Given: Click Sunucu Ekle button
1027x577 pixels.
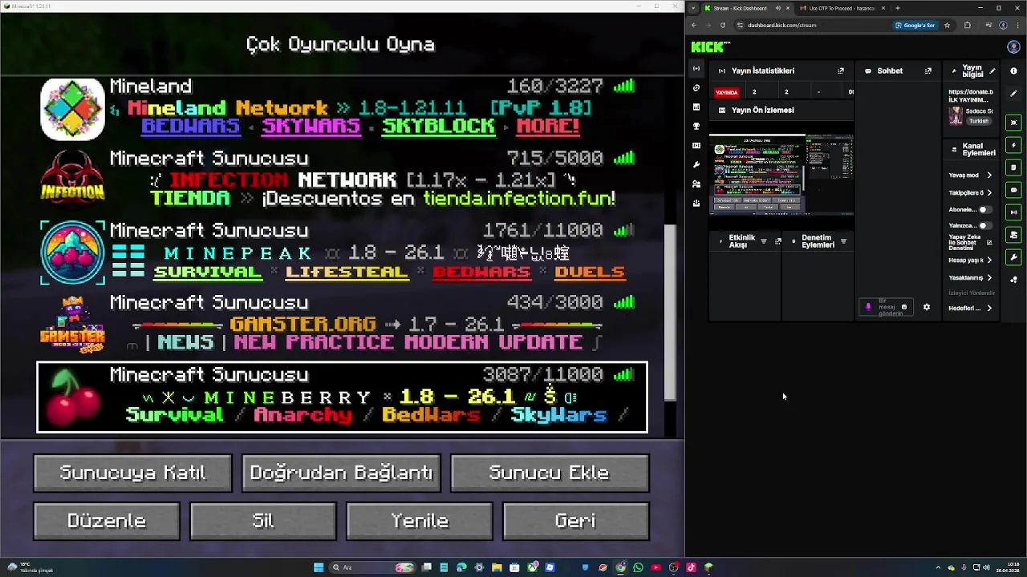Looking at the screenshot, I should [550, 473].
